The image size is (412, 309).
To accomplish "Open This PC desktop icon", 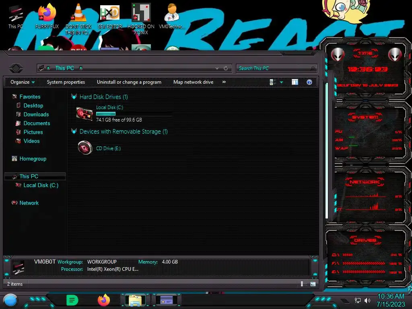I will [x=16, y=17].
